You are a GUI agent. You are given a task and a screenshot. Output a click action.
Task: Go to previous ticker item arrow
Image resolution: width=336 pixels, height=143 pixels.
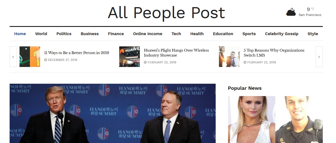tap(13, 57)
